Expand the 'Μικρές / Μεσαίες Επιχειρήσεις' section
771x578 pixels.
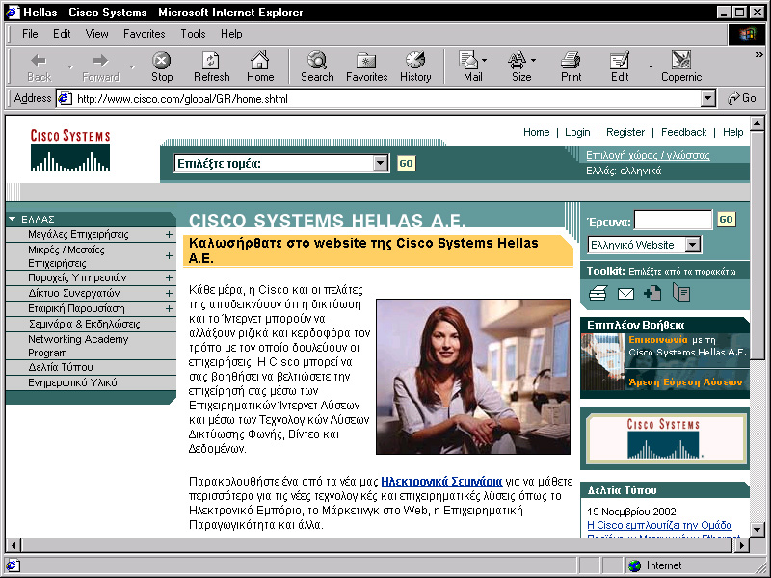[x=169, y=256]
